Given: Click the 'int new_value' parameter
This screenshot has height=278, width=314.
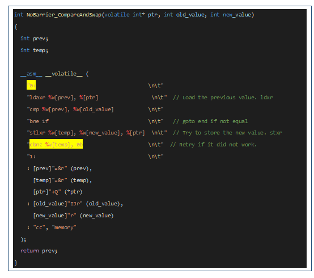Looking at the screenshot, I should point(231,15).
